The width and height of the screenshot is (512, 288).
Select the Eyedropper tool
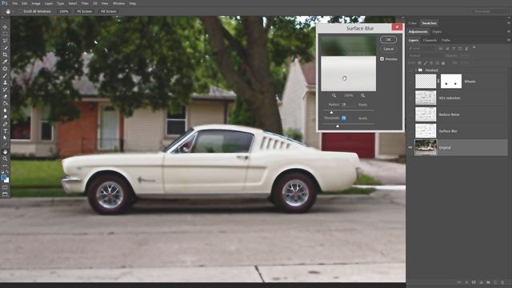pos(5,62)
